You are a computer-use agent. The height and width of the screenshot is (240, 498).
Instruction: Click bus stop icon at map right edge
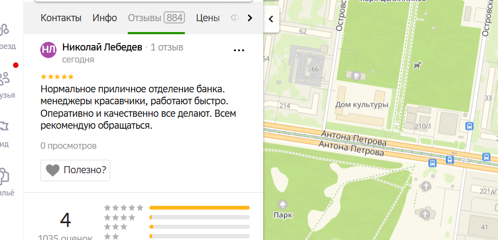click(486, 156)
